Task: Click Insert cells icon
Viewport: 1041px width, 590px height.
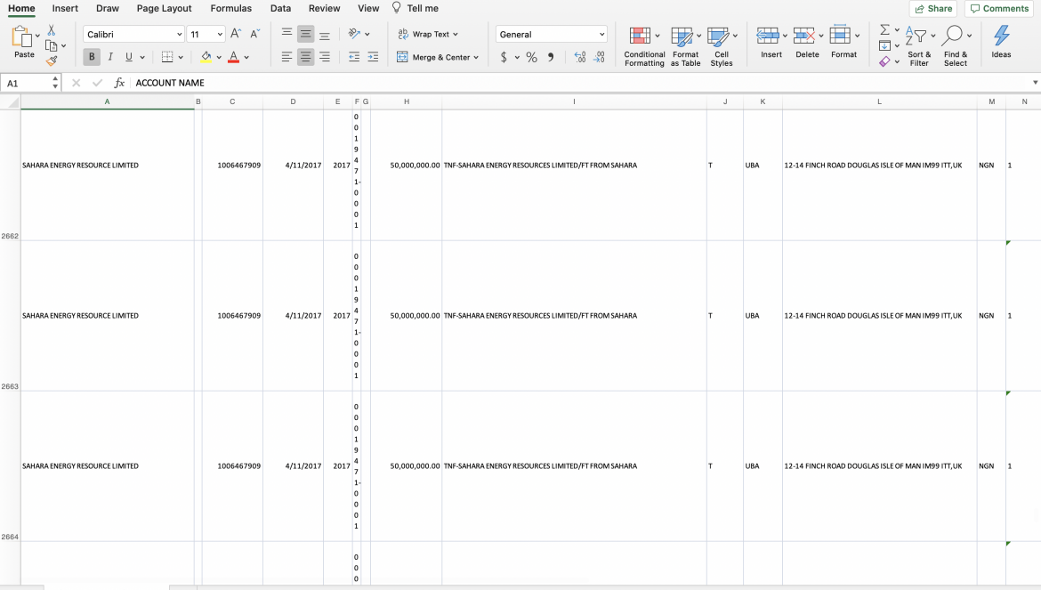Action: (768, 36)
